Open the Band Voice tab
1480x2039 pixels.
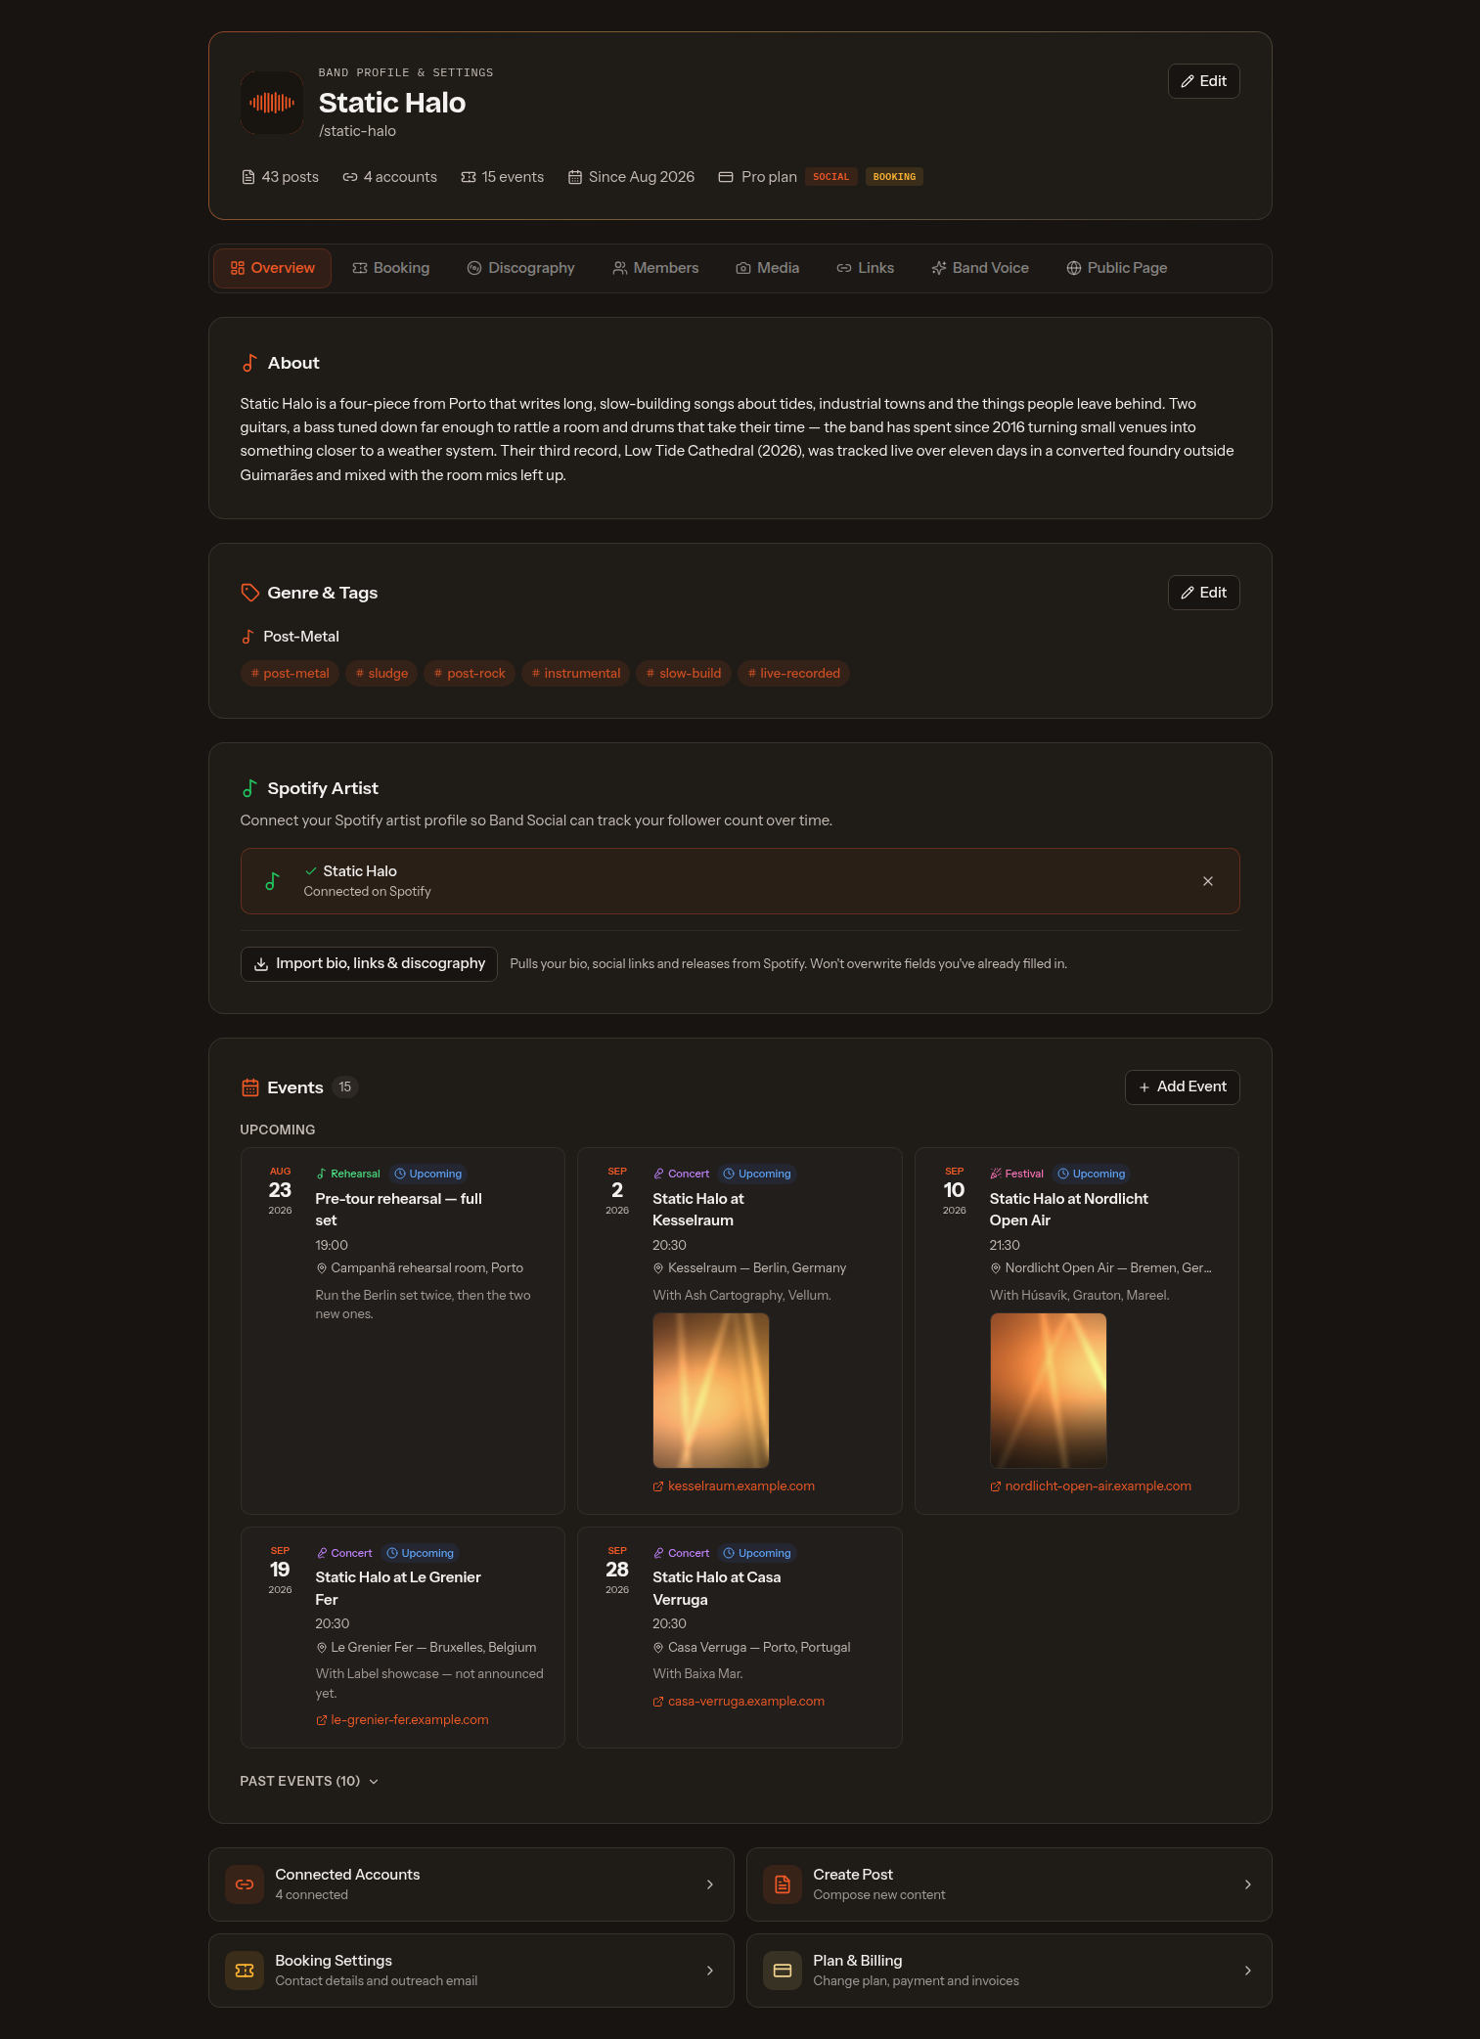980,268
